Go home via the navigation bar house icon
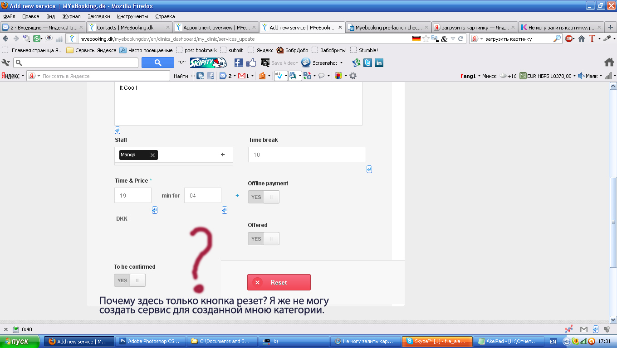Screen dimensions: 617x348 click(x=582, y=39)
